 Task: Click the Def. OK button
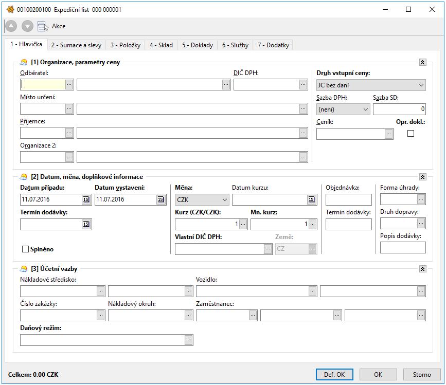click(334, 375)
